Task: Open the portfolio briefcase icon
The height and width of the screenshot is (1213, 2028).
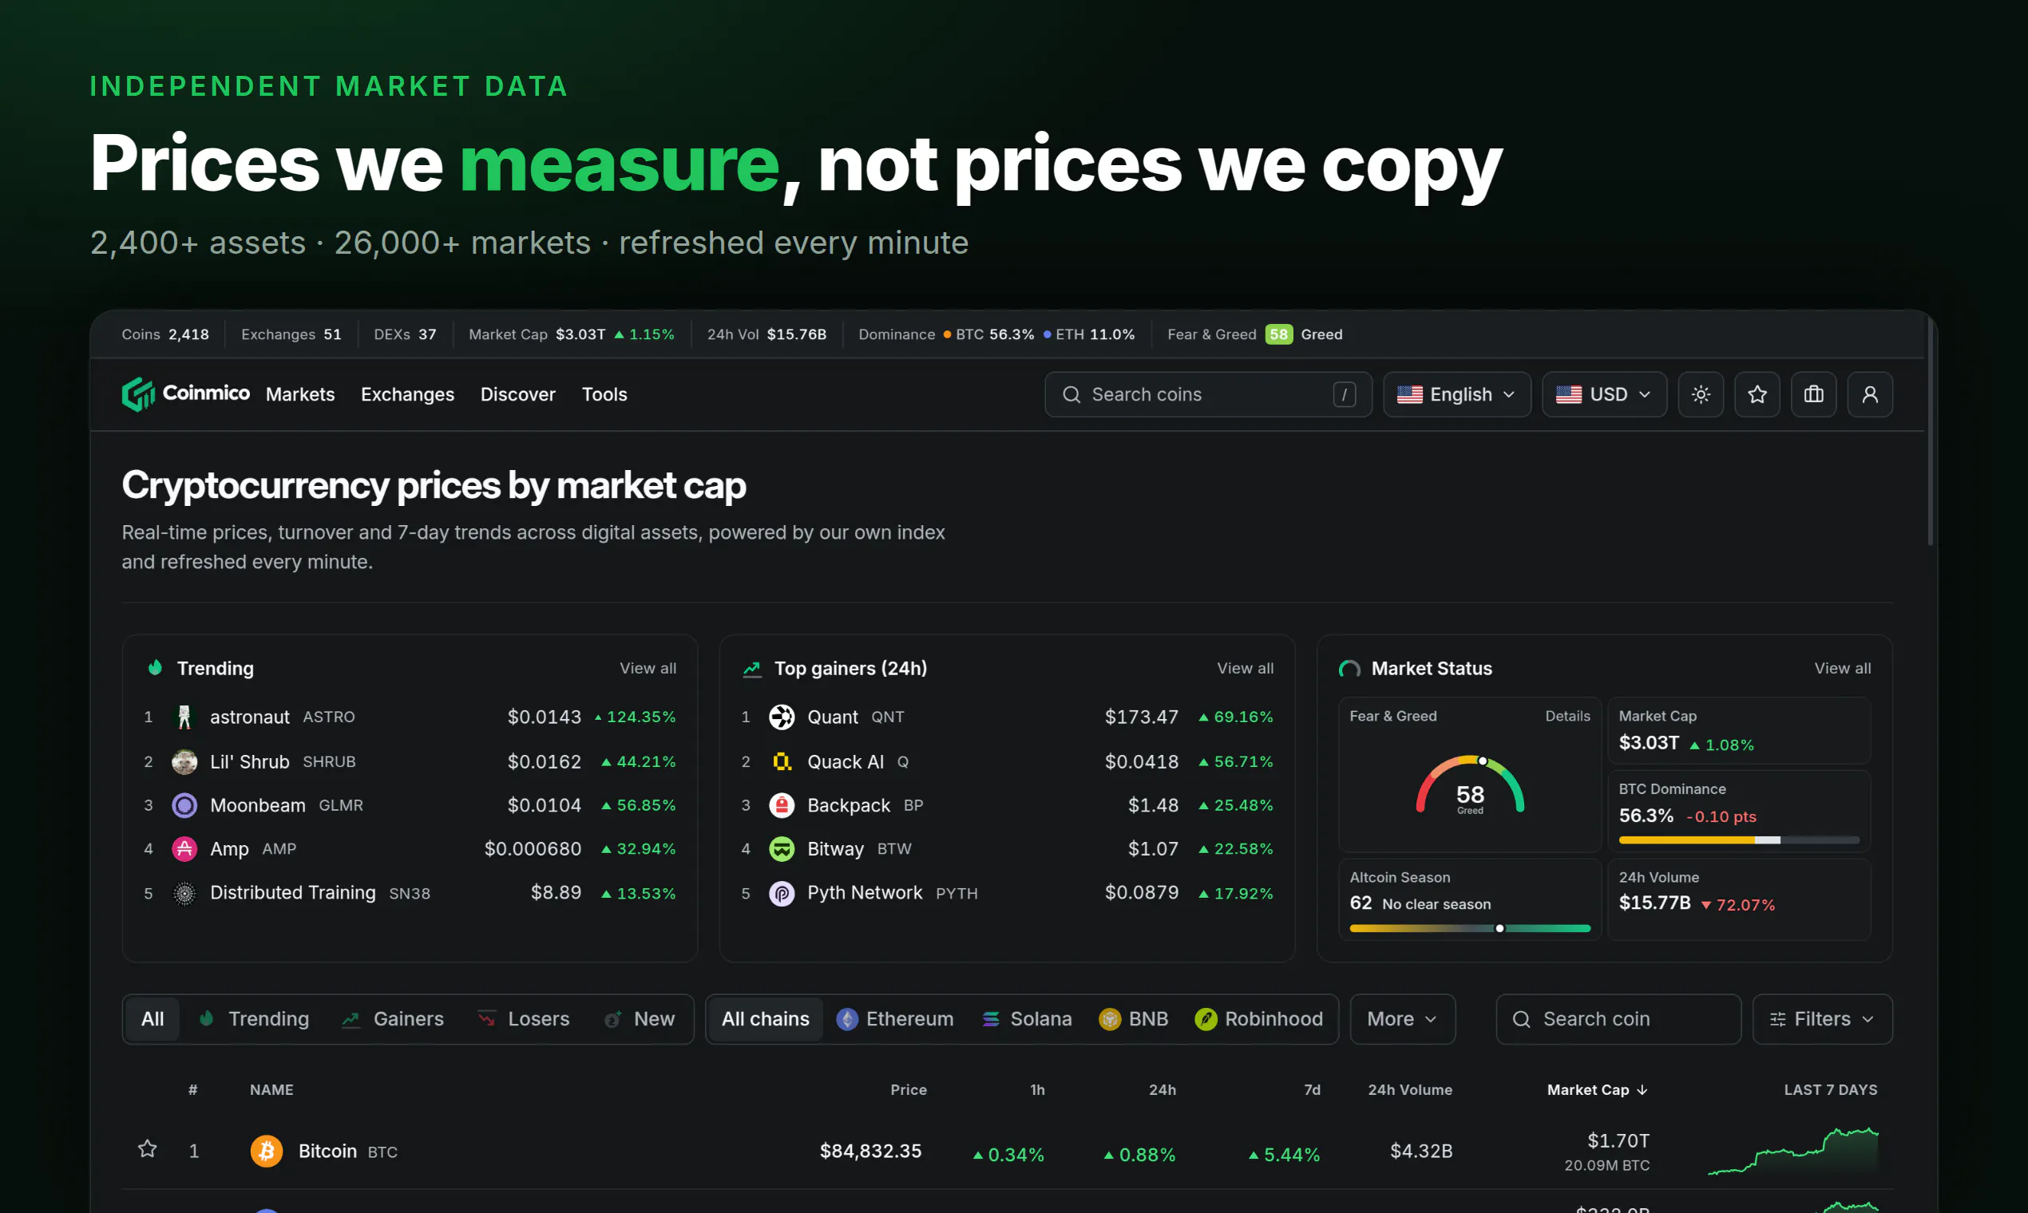Action: [1814, 395]
